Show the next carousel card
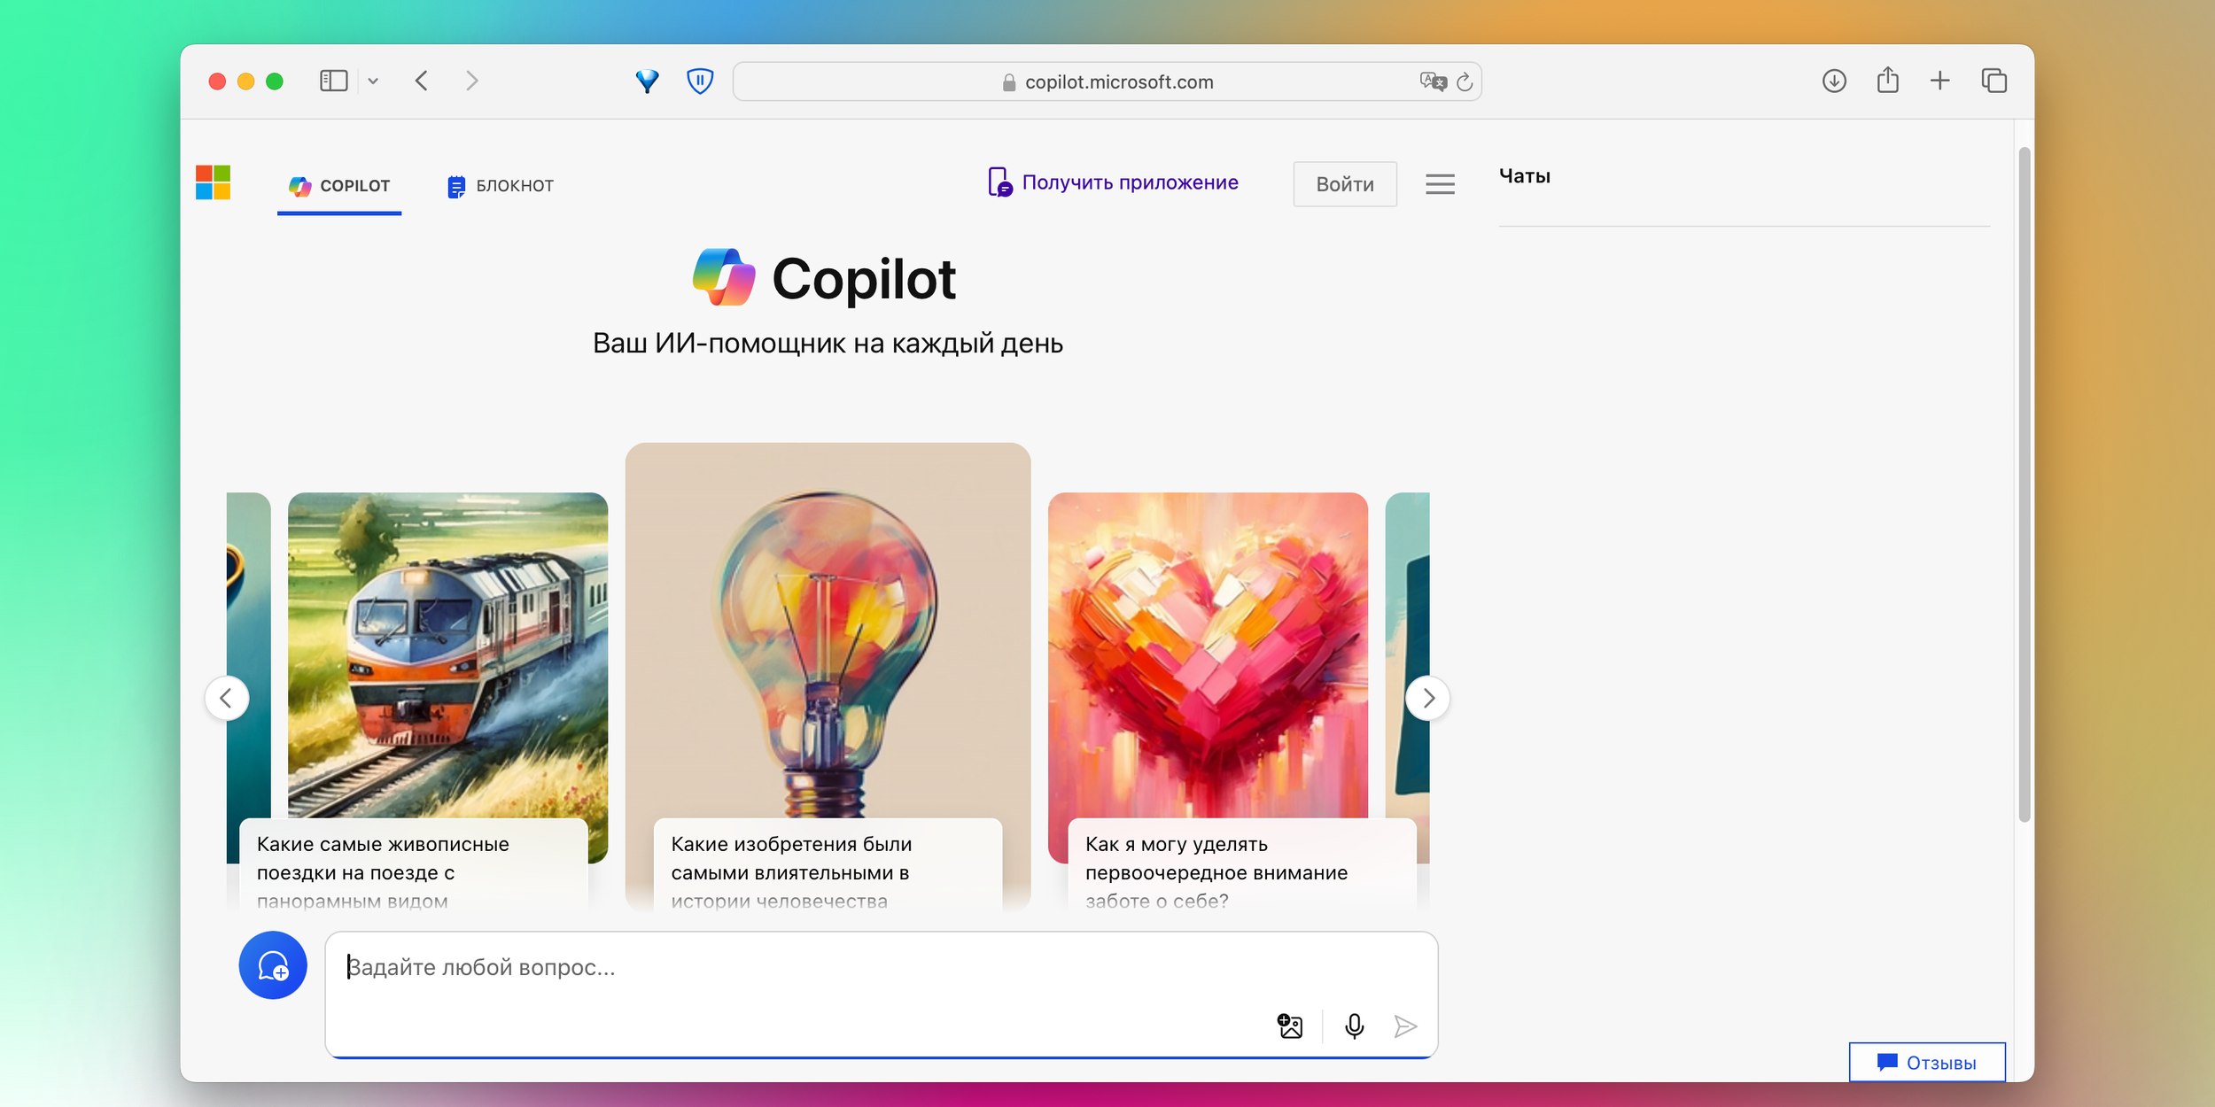This screenshot has height=1107, width=2215. click(1427, 698)
